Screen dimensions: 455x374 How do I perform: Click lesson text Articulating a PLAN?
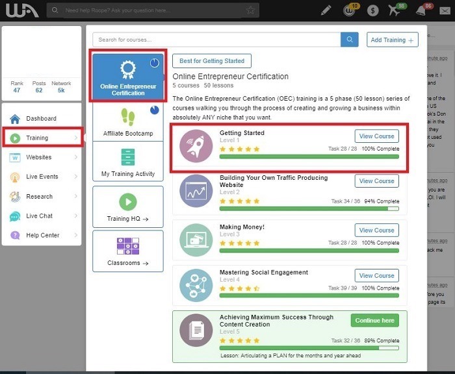coord(291,356)
